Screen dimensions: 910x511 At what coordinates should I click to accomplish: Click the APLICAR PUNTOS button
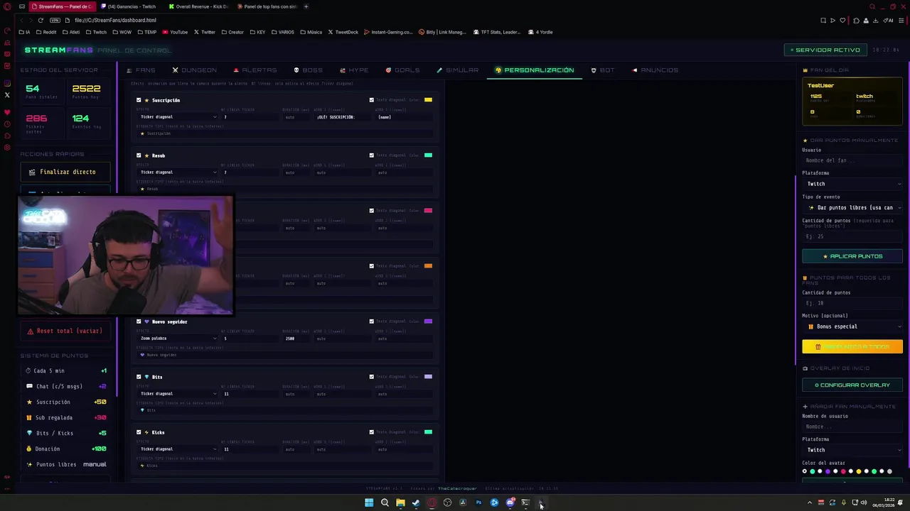[852, 256]
